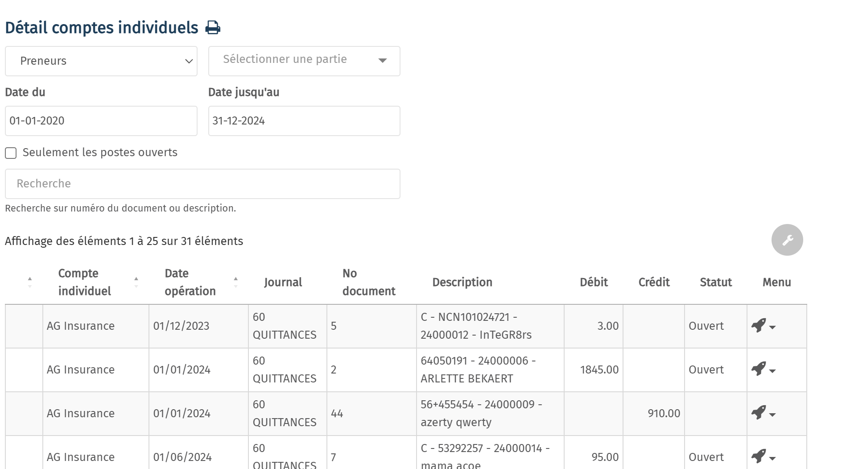Click description 64050191 - 24000006 - ARLETTE BEKAERT
Image resolution: width=842 pixels, height=469 pixels.
point(478,369)
